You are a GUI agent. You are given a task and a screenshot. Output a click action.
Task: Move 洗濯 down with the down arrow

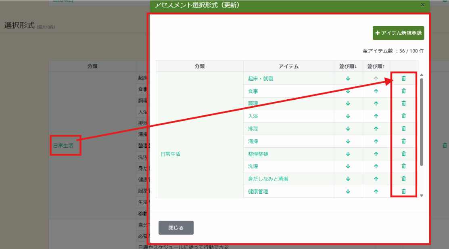coord(348,166)
